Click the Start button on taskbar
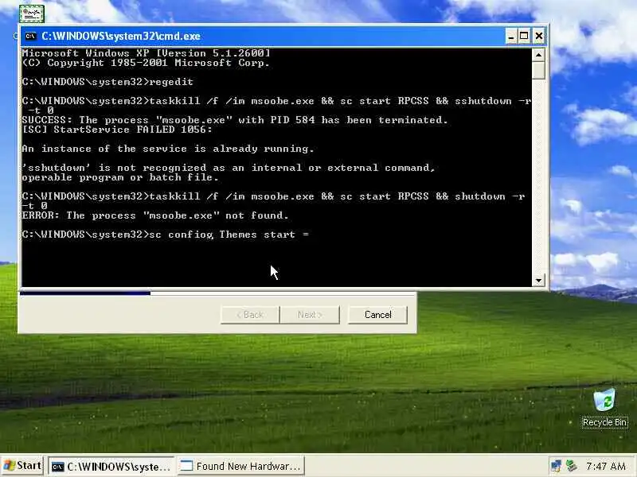Viewport: 637px width, 477px height. click(22, 466)
